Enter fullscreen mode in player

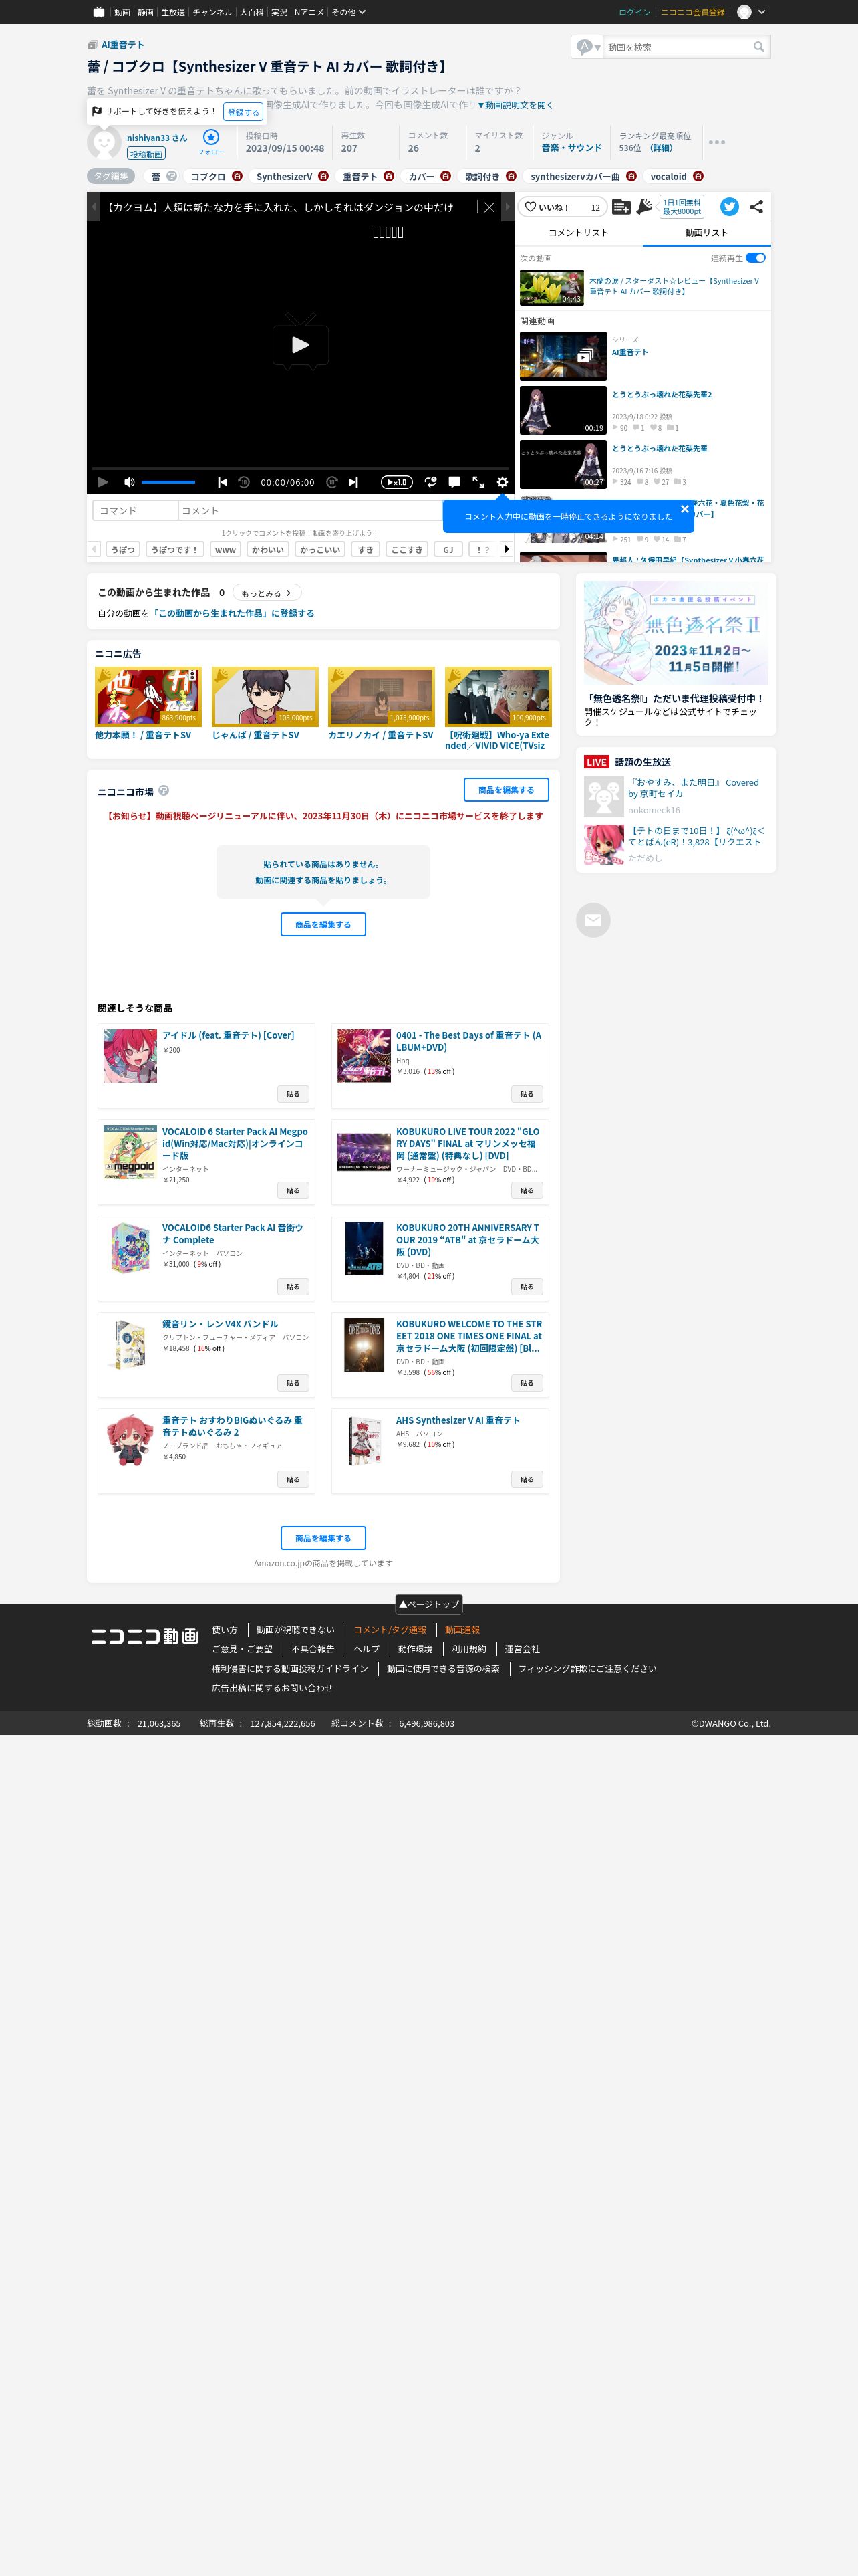pos(478,482)
